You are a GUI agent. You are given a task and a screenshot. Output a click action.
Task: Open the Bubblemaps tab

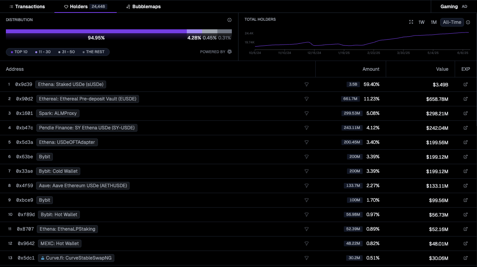pyautogui.click(x=143, y=7)
